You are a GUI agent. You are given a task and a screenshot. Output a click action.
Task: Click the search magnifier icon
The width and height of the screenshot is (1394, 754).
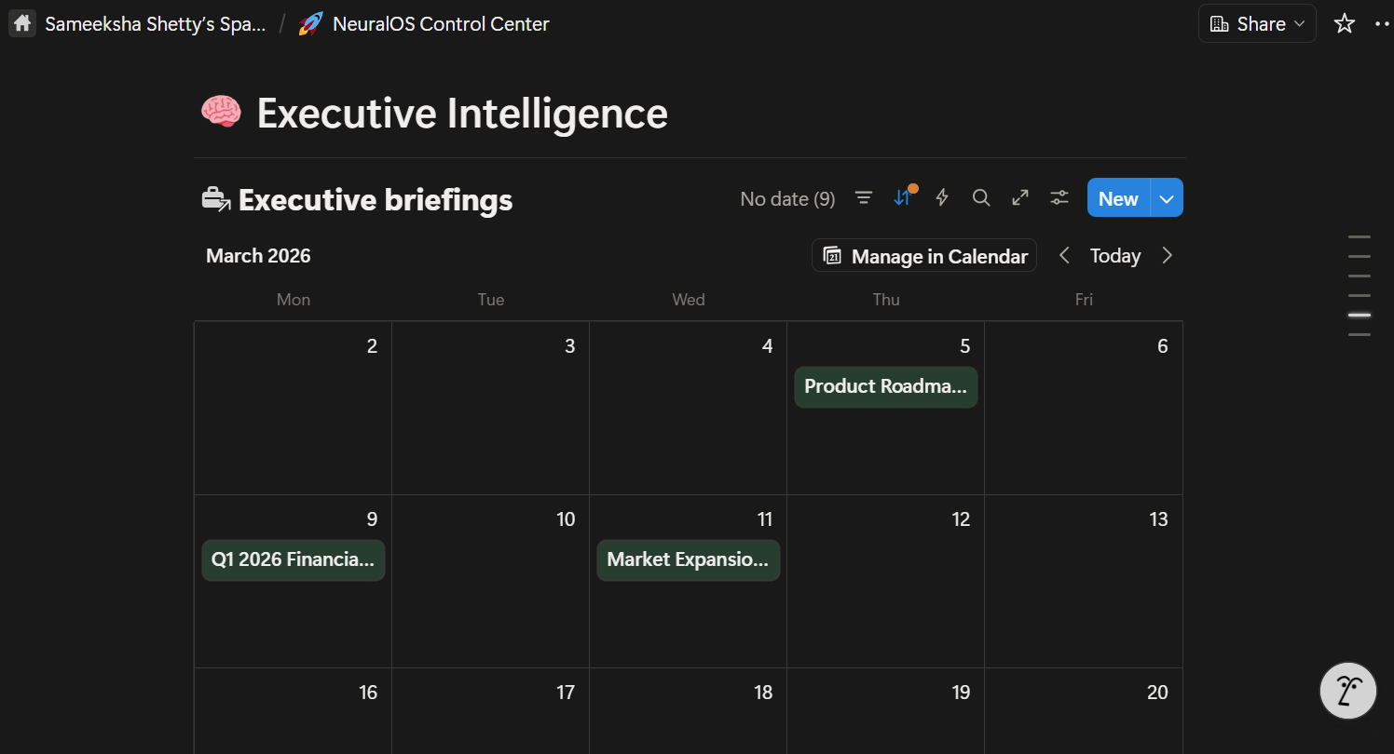click(980, 197)
